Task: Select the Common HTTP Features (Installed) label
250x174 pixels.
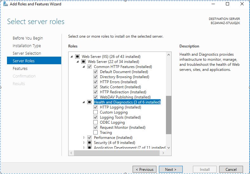Action: tap(123, 67)
